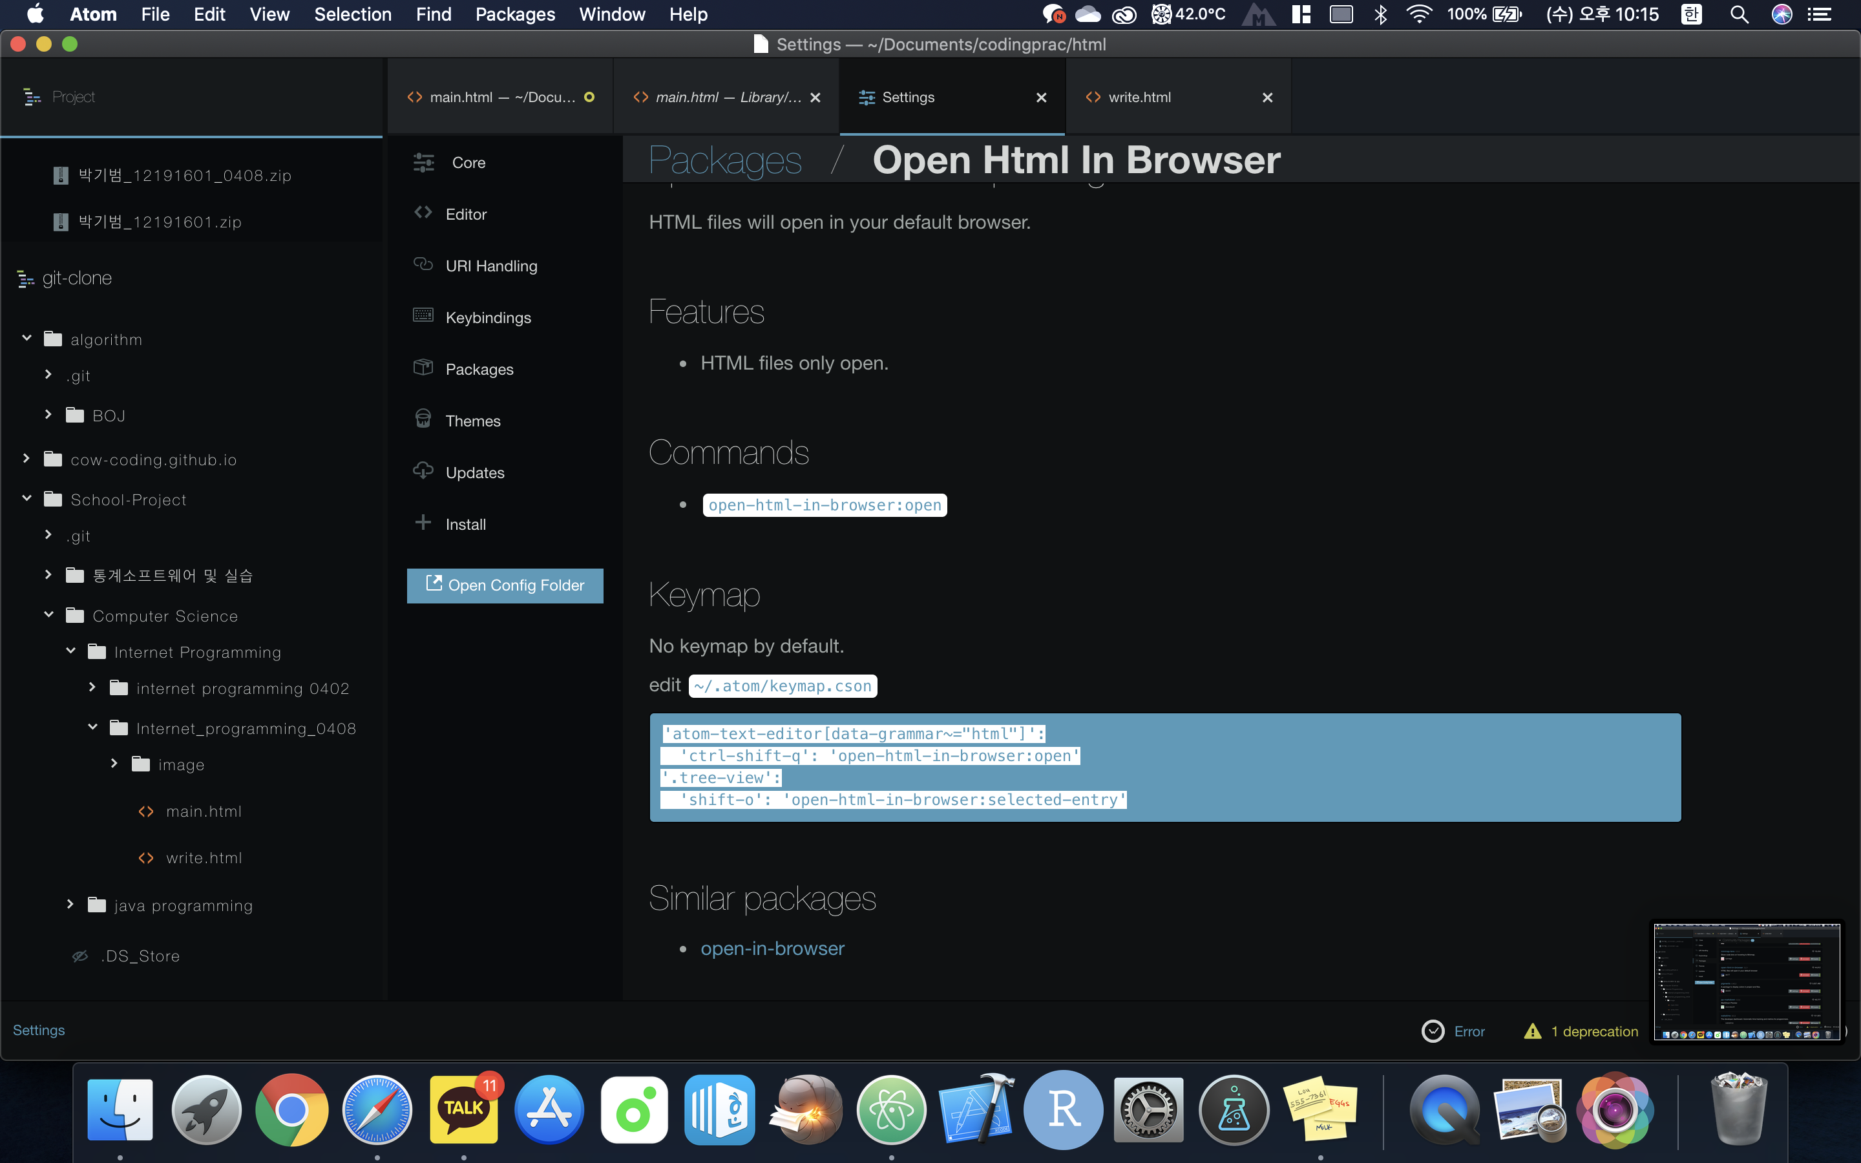The height and width of the screenshot is (1163, 1861).
Task: Click the Error status check icon
Action: (1433, 1031)
